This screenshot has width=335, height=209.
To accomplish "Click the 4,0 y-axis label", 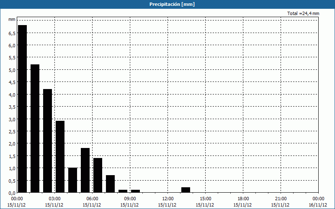I will point(12,95).
